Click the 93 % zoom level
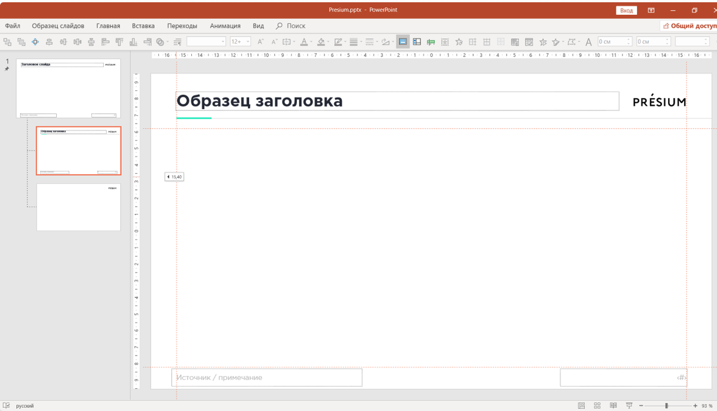Viewport: 717px width, 411px height. [x=708, y=406]
